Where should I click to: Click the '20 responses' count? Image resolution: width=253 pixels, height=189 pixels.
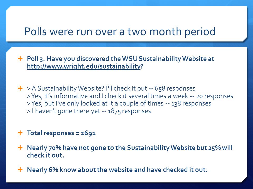[215, 96]
